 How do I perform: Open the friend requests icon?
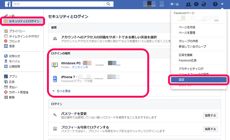[x=188, y=4]
